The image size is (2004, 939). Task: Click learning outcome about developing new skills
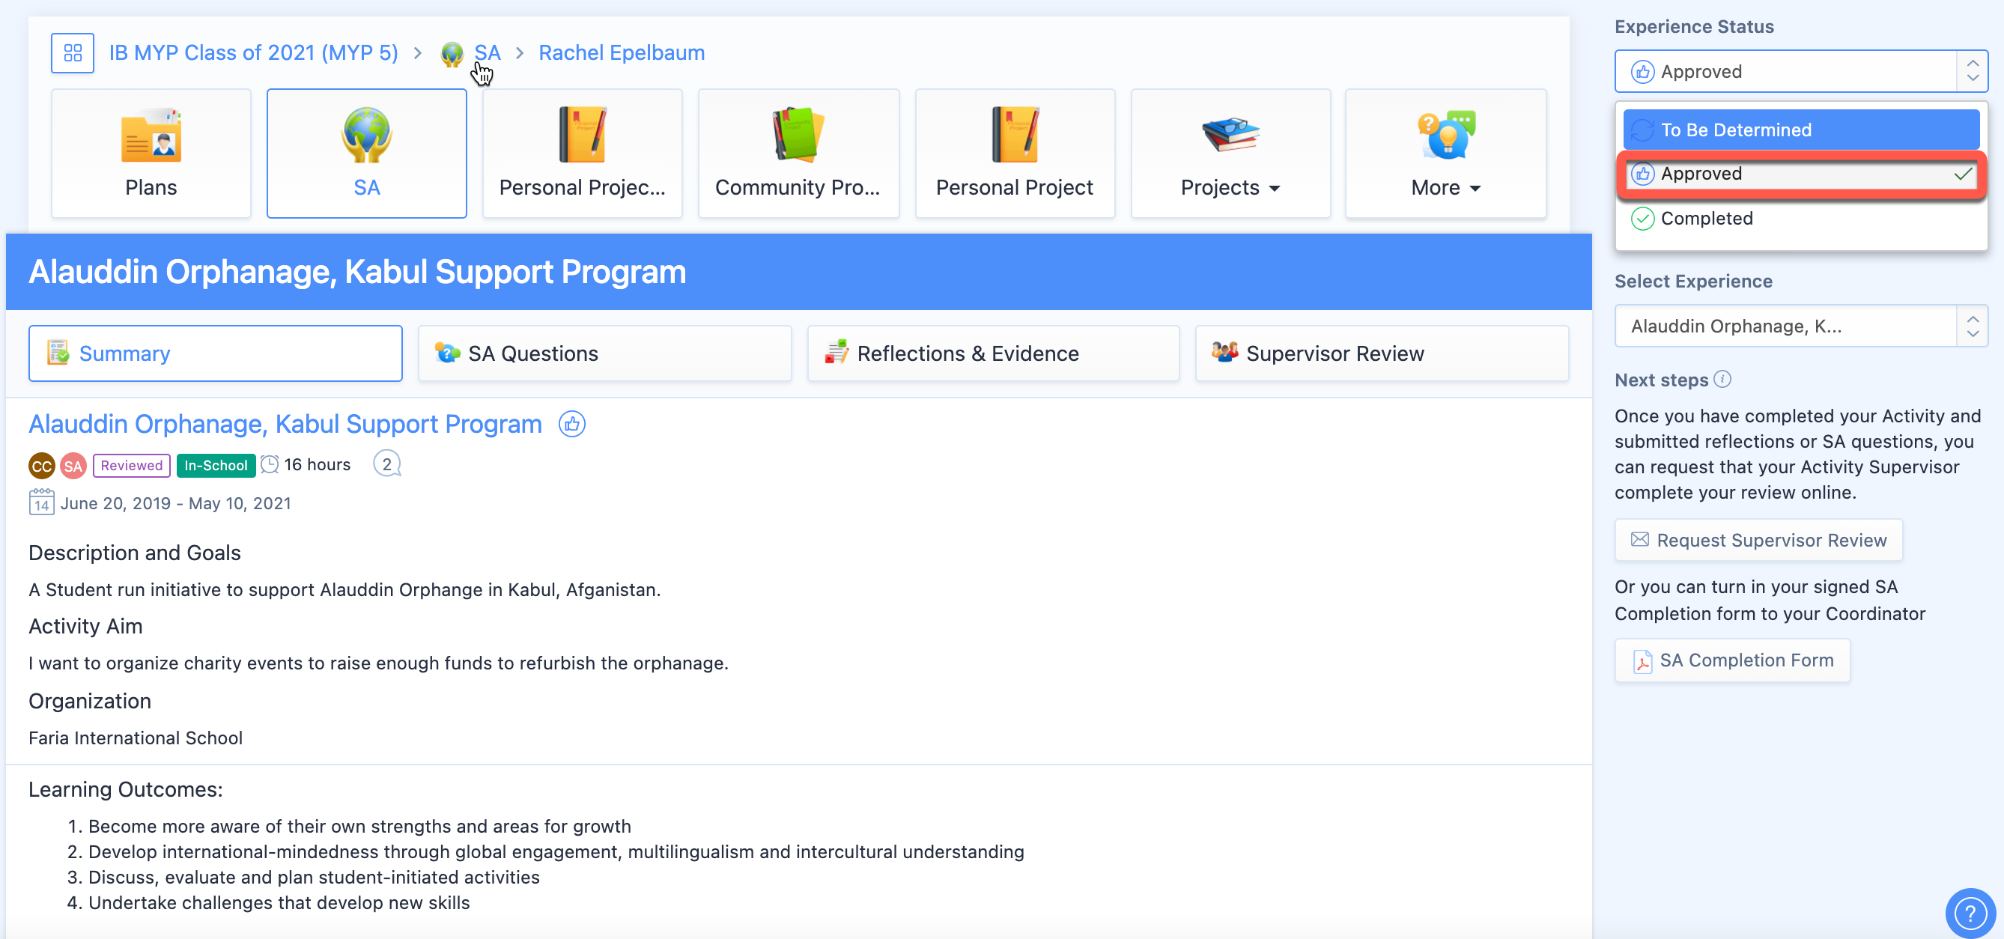[279, 903]
